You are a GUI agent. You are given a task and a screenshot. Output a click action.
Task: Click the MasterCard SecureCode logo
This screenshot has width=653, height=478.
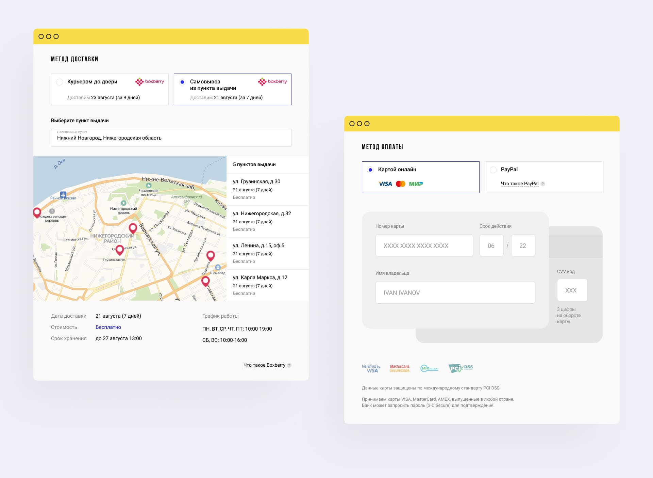(400, 368)
